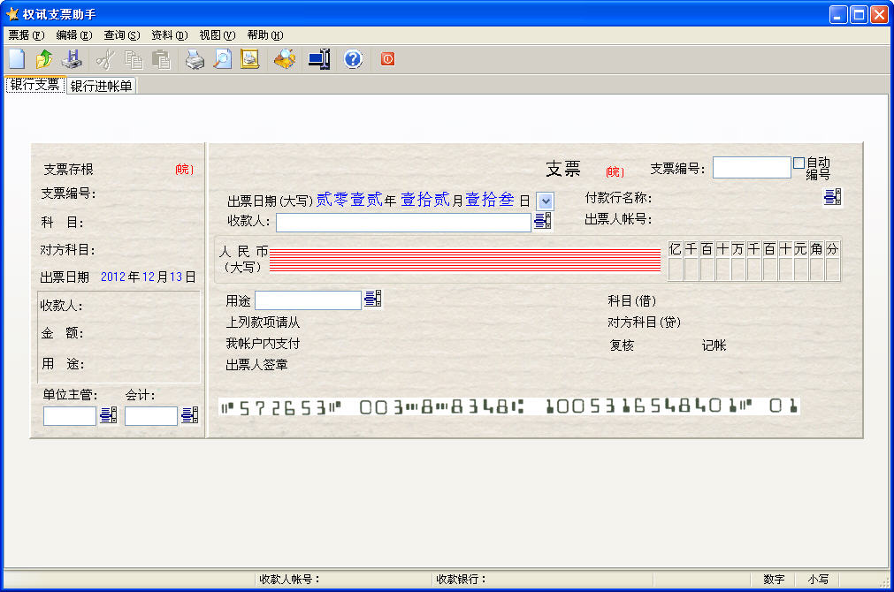Open file using the green arrow folder icon

[44, 58]
